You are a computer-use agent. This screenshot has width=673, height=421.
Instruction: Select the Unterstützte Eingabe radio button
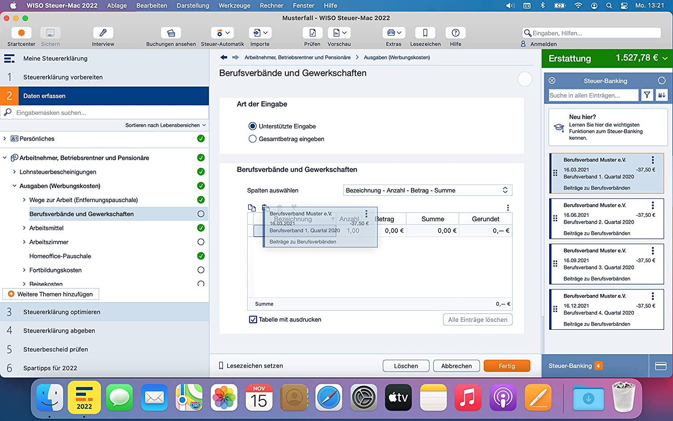[253, 127]
